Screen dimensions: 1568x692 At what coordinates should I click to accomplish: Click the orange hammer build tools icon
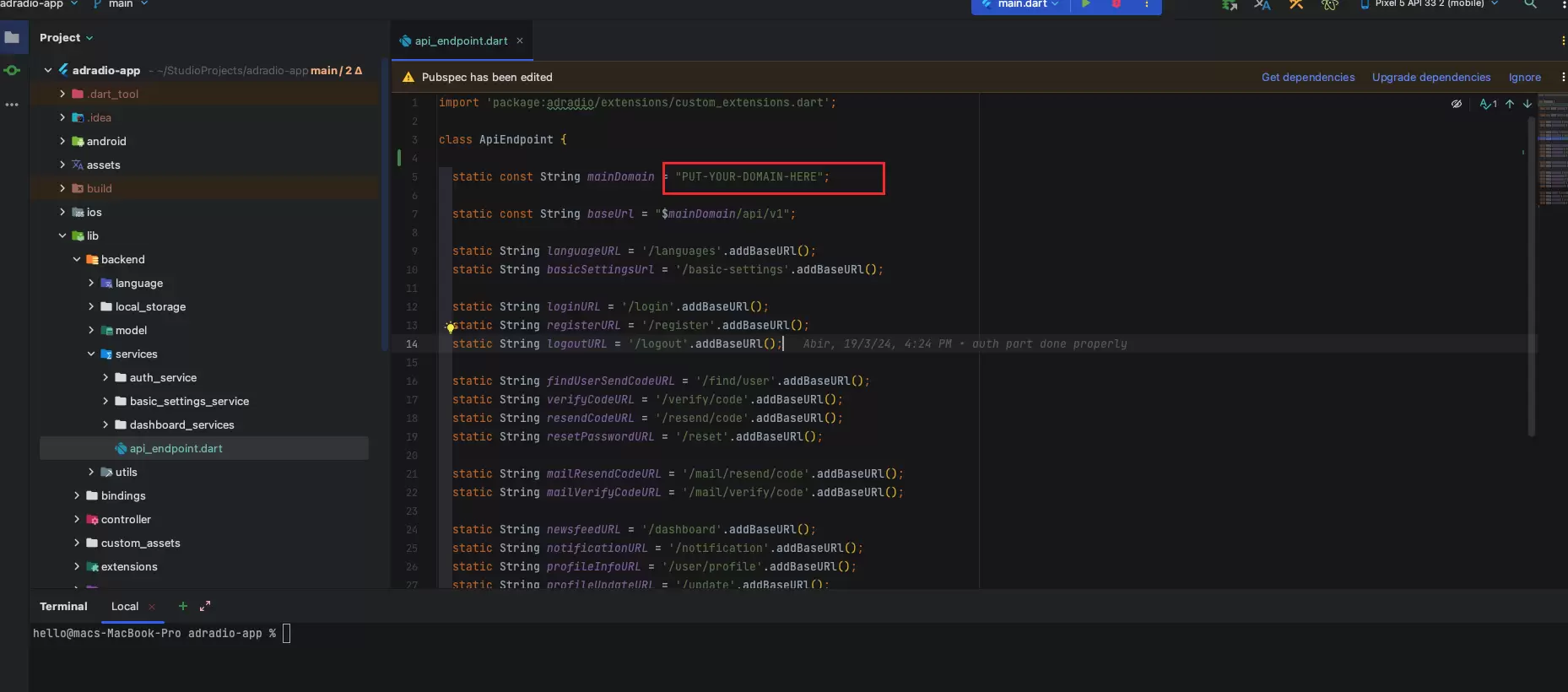pyautogui.click(x=1296, y=5)
